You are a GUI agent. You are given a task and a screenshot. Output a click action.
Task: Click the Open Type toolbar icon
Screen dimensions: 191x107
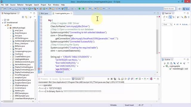tap(50, 9)
